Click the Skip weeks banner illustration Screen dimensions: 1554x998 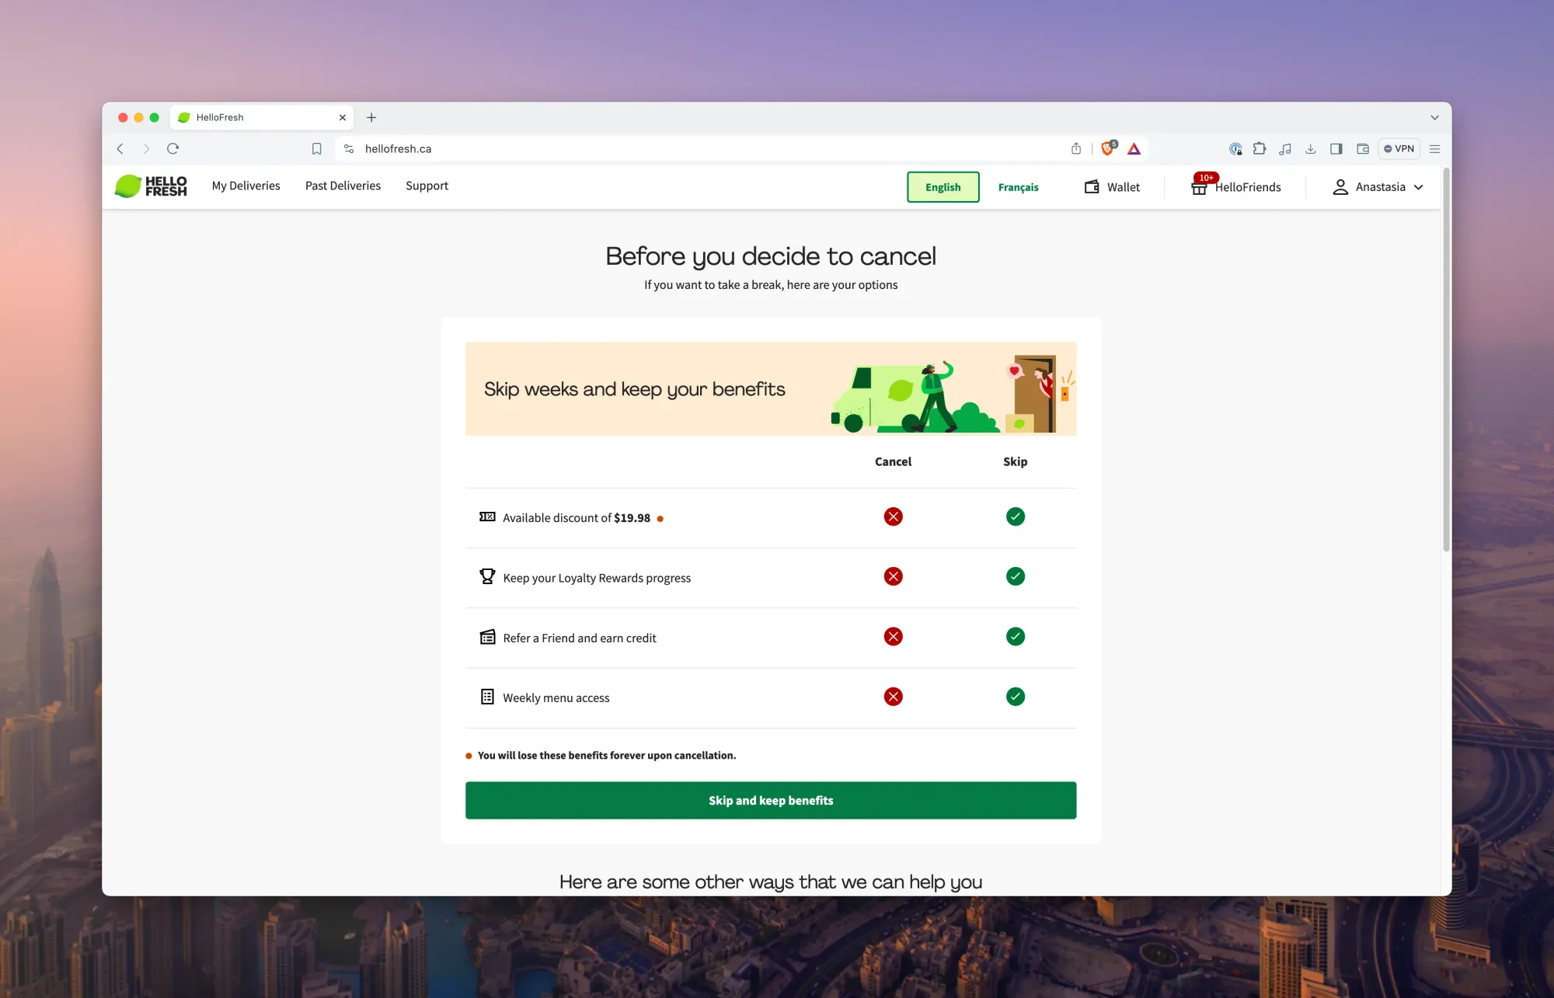pyautogui.click(x=953, y=394)
